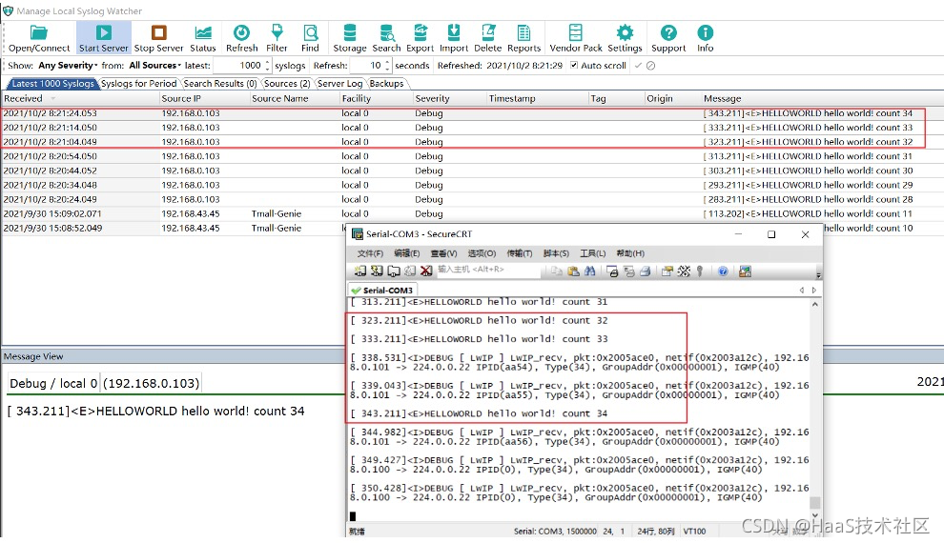Click SecureCRT tab scroll left arrow
The width and height of the screenshot is (944, 543).
[801, 290]
